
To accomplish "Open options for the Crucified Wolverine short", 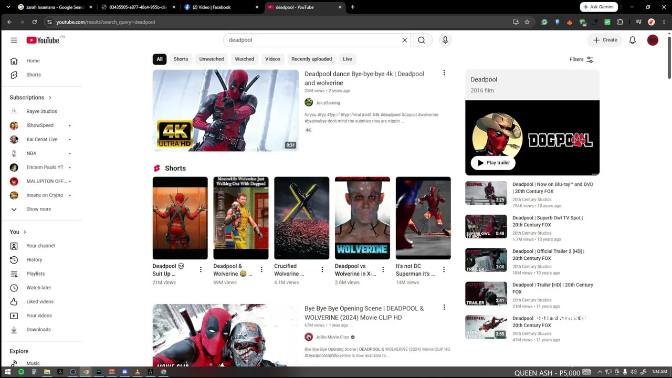I will point(322,269).
